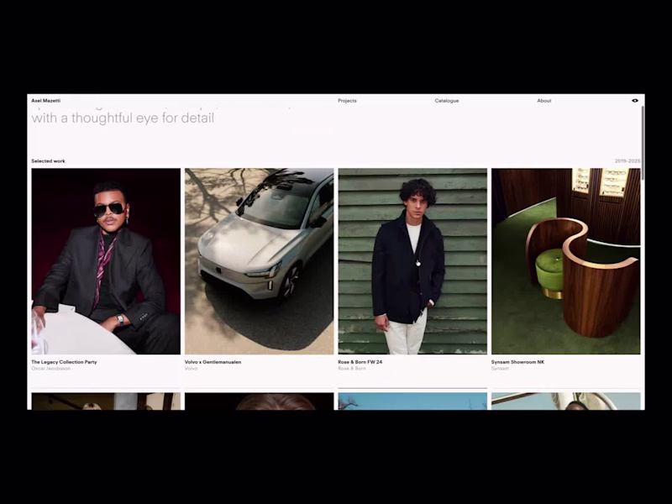Click the 'with a thoughtful eye for detail' headline
The width and height of the screenshot is (672, 504).
pos(123,118)
